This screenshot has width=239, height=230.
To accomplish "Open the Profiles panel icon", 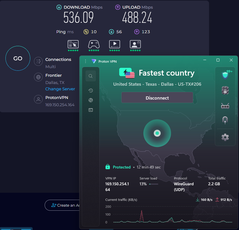I will 90,110.
